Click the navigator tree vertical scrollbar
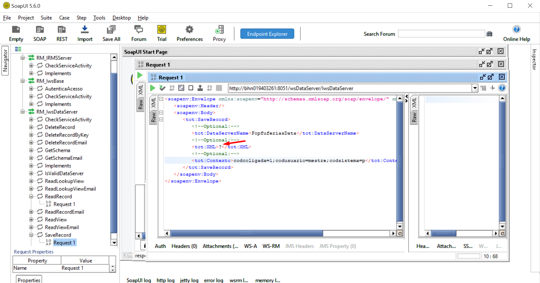Screen dimensions: 540x283 (114, 153)
